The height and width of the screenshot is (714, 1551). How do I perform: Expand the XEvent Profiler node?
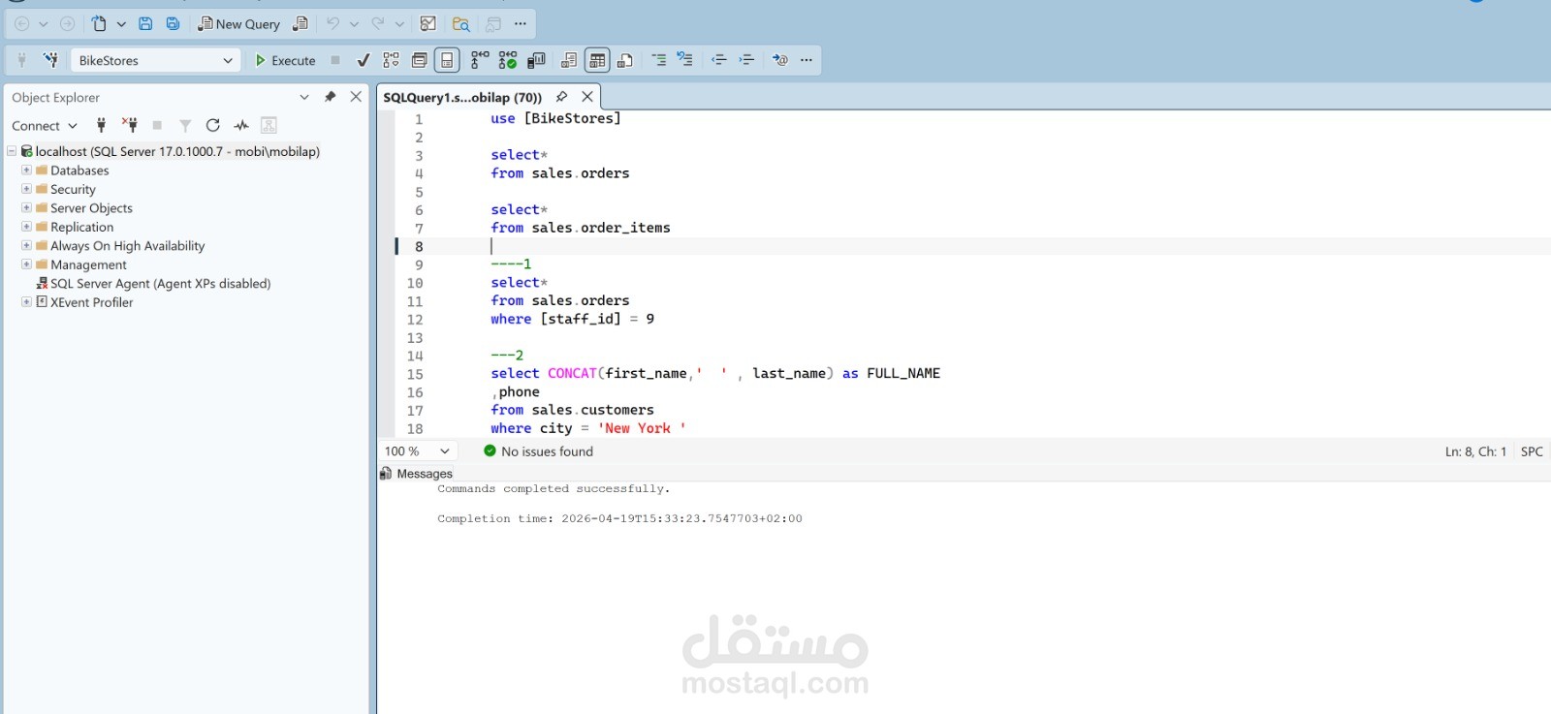click(x=26, y=301)
